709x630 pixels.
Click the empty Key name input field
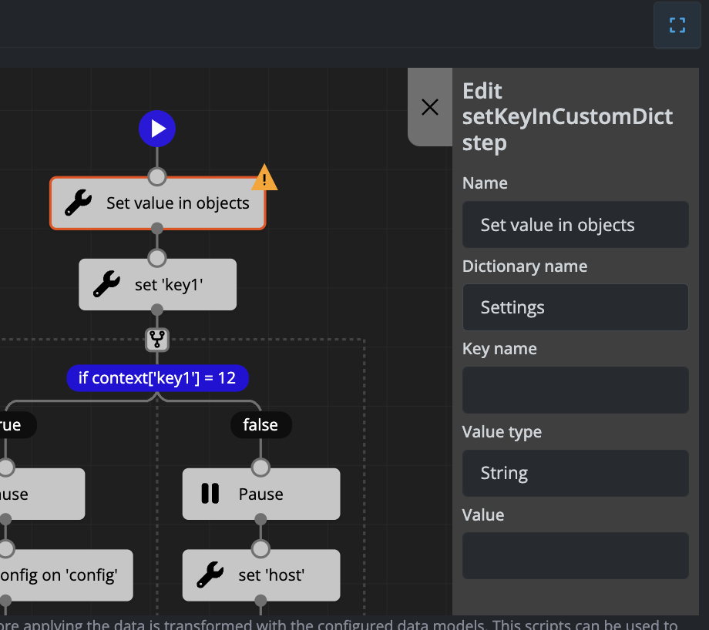click(575, 390)
